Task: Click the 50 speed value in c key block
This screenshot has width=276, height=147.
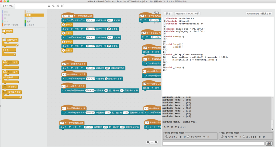Action: [122, 91]
